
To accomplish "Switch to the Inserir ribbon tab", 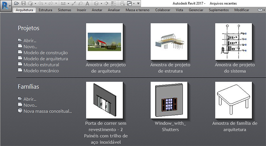I will click(x=82, y=10).
